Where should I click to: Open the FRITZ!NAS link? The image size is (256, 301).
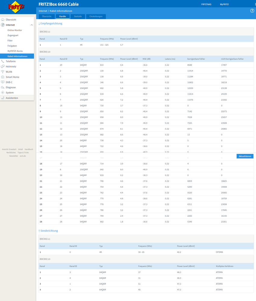click(x=206, y=5)
